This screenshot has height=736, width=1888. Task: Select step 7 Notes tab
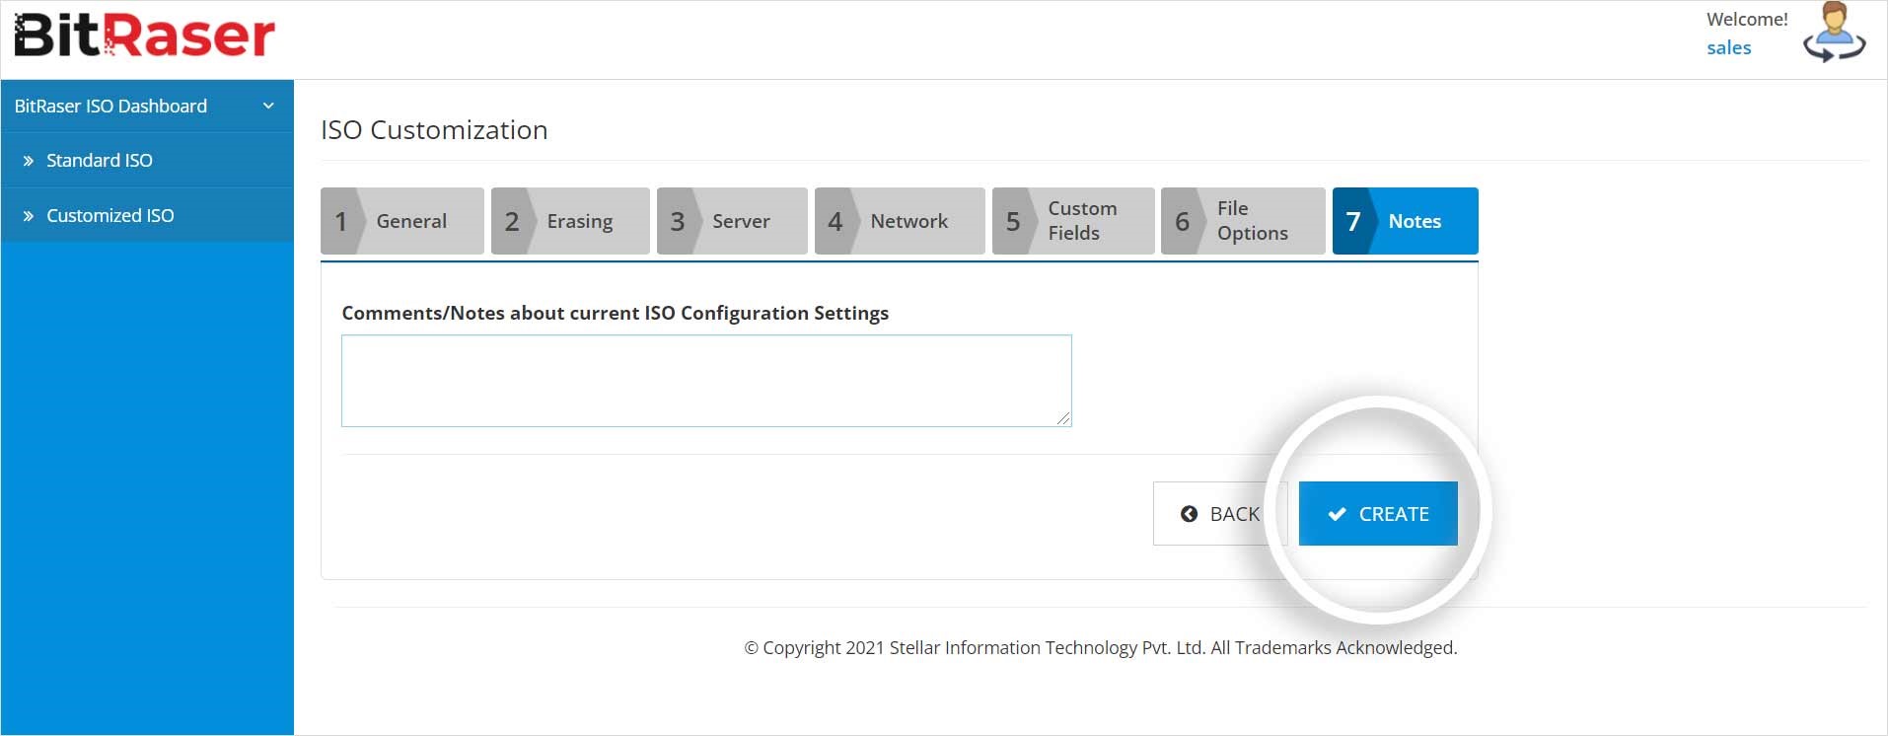pos(1406,221)
